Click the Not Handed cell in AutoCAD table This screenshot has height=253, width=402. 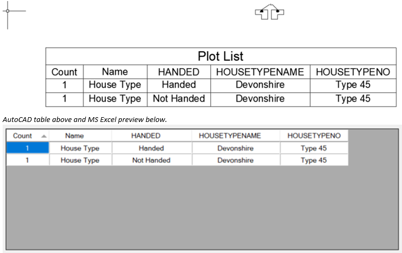click(x=179, y=99)
